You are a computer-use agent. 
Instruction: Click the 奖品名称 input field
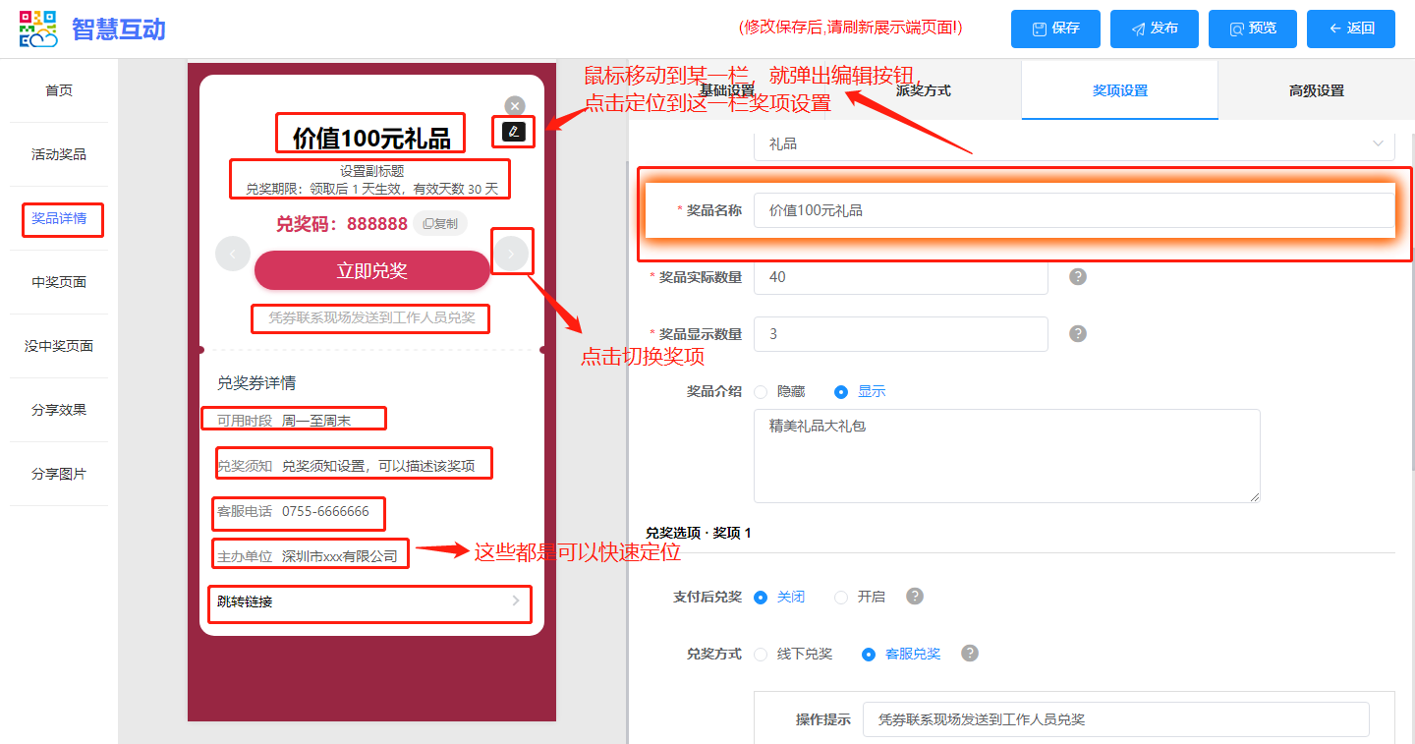pyautogui.click(x=1074, y=210)
